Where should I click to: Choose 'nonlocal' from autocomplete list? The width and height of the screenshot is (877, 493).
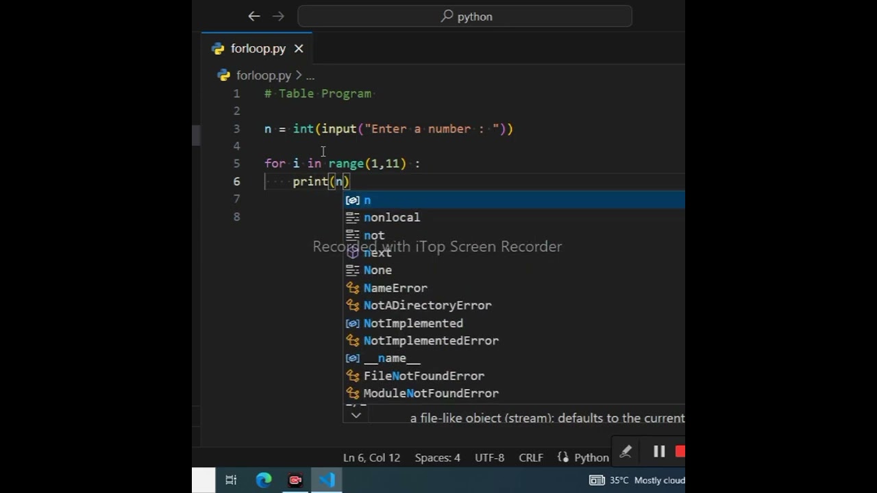391,218
